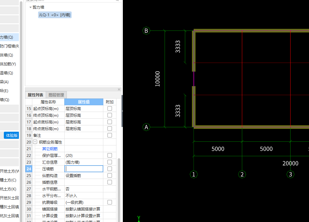
Task: Select 基槽灰土回填 in left sidebar
Action: 9,207
